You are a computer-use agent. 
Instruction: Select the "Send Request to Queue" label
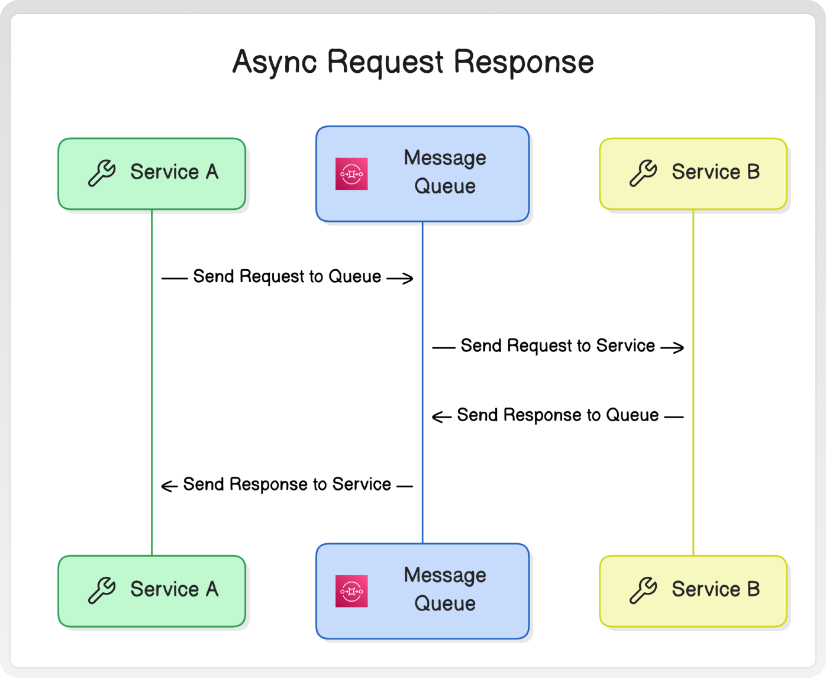click(x=287, y=277)
